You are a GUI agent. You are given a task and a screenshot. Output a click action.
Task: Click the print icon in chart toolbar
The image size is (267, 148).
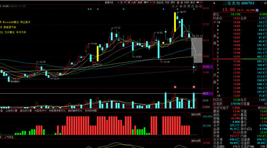[185, 6]
